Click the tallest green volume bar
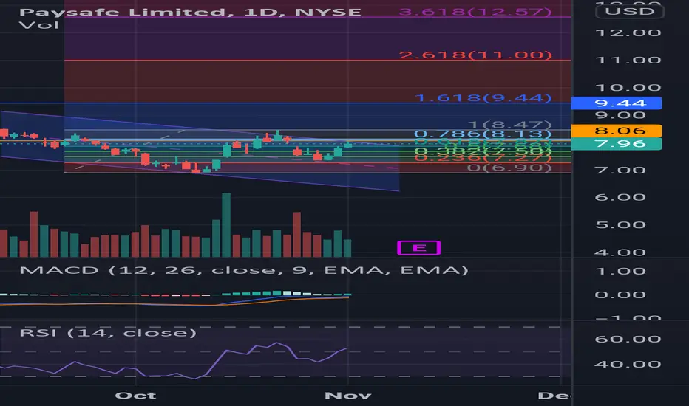 point(226,224)
